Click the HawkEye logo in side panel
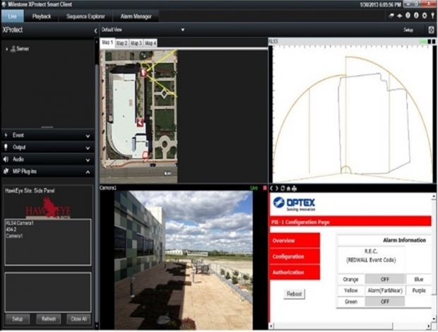This screenshot has width=438, height=332. [x=48, y=208]
